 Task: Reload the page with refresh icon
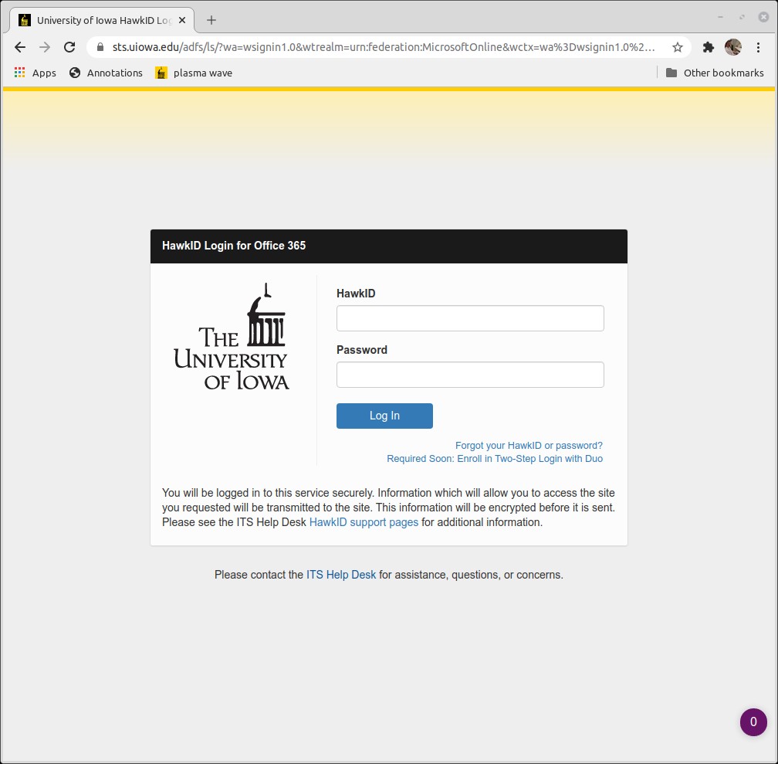[x=69, y=47]
